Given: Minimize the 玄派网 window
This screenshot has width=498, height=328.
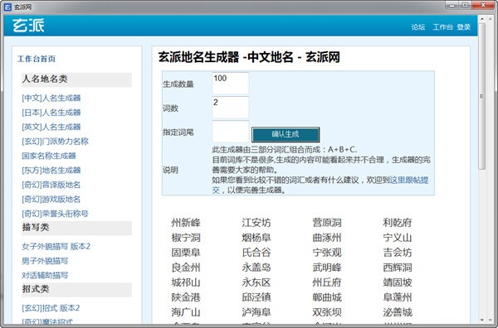Looking at the screenshot, I should [x=452, y=5].
